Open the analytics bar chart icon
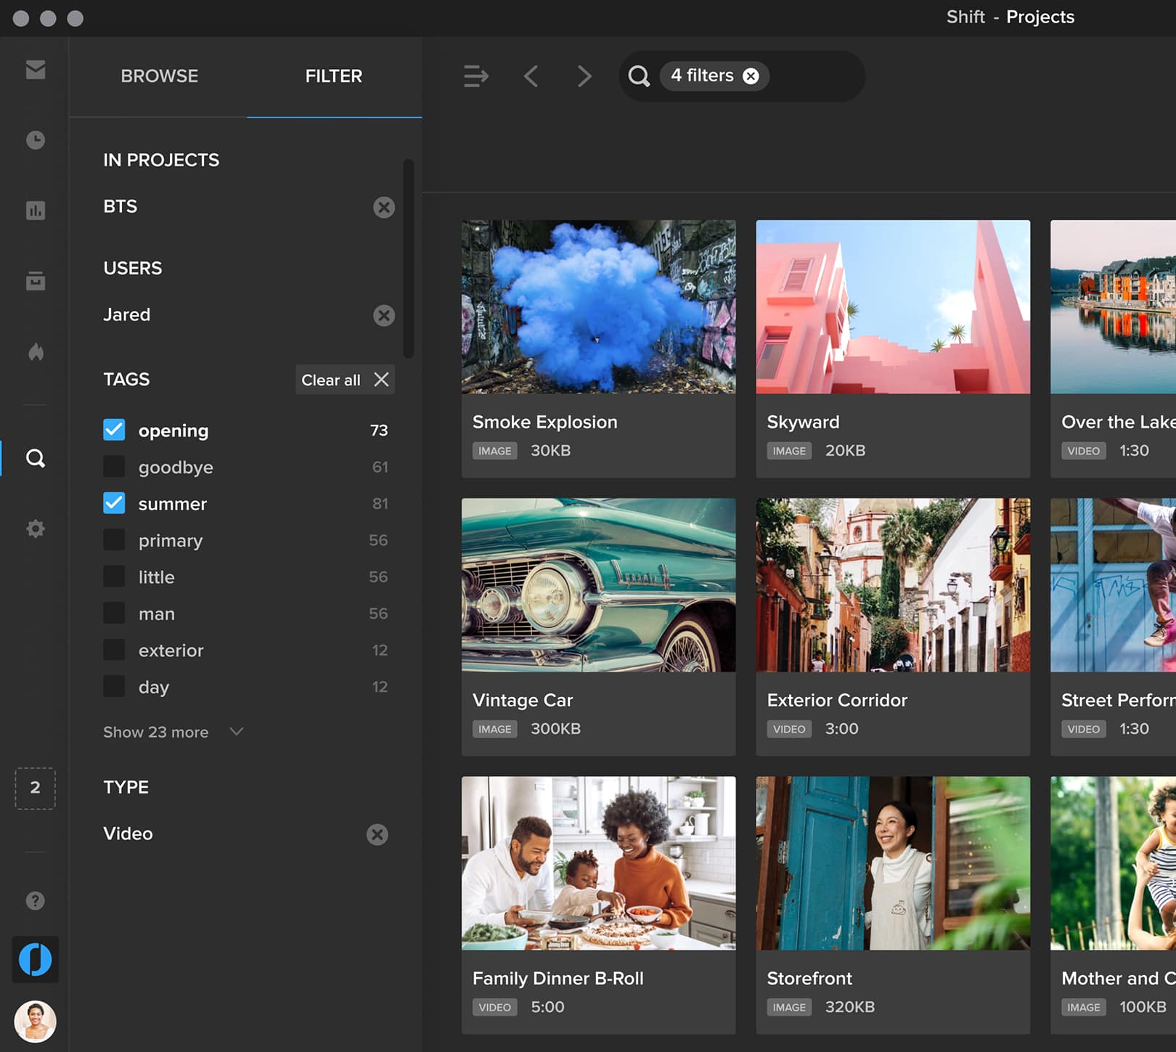Viewport: 1176px width, 1052px height. click(35, 211)
